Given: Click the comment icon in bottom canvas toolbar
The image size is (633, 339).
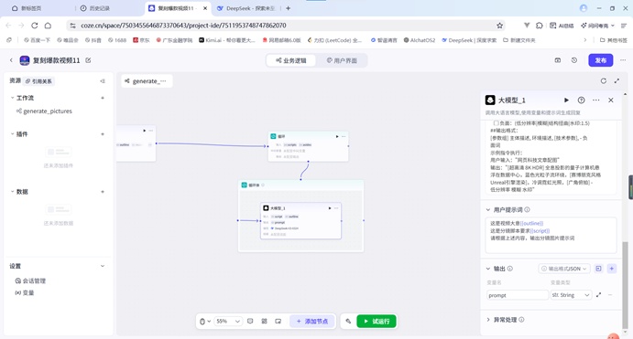Looking at the screenshot, I should [x=250, y=322].
